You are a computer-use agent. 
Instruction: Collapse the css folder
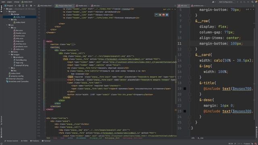tap(9, 28)
